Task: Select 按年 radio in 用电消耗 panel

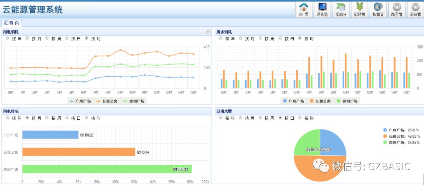Action: point(7,38)
